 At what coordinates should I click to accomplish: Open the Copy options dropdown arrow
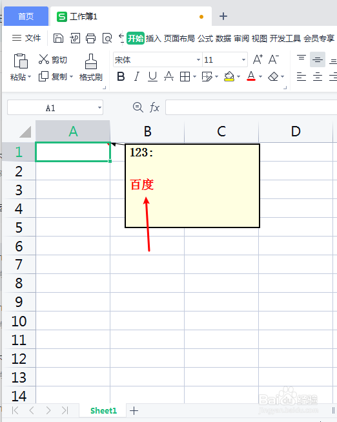[71, 77]
